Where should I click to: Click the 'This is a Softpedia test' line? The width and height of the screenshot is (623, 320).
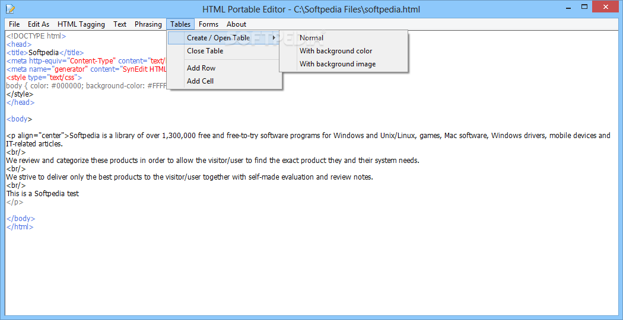tap(43, 194)
